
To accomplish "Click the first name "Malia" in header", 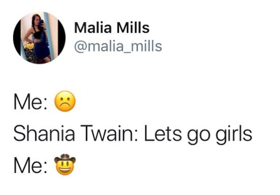I will (93, 28).
